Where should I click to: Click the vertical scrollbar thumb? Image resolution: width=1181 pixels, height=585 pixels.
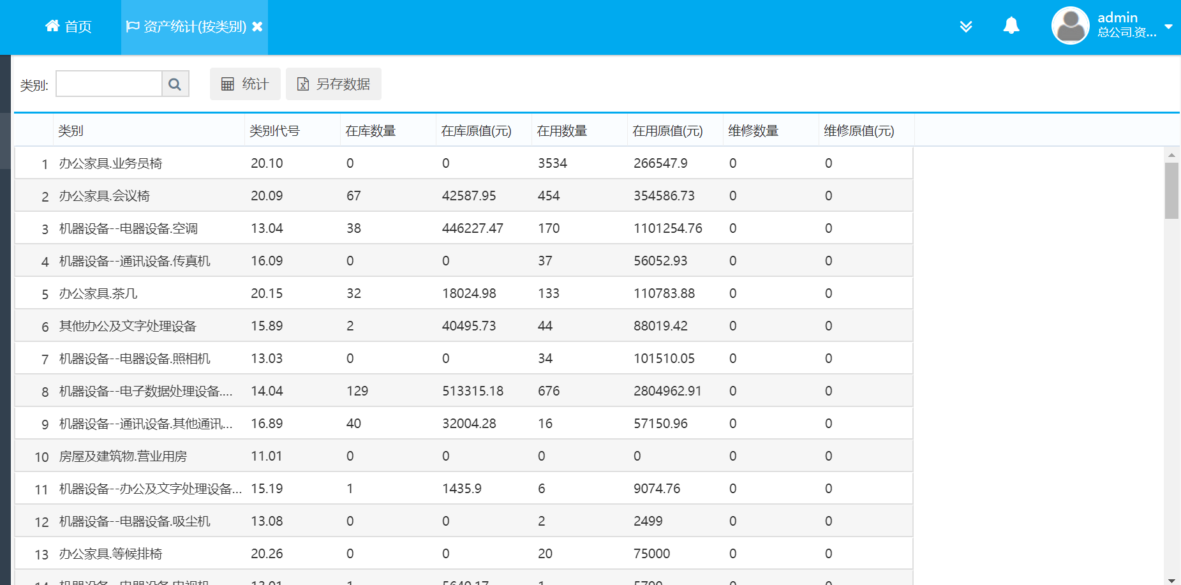[x=1171, y=190]
